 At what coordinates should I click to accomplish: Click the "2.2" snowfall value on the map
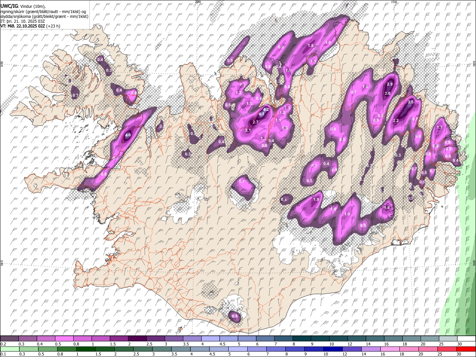[x=396, y=121]
